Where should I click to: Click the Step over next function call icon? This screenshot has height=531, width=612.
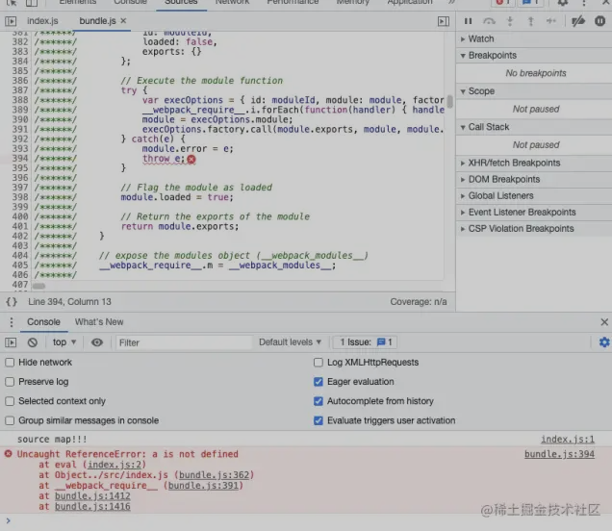click(489, 21)
